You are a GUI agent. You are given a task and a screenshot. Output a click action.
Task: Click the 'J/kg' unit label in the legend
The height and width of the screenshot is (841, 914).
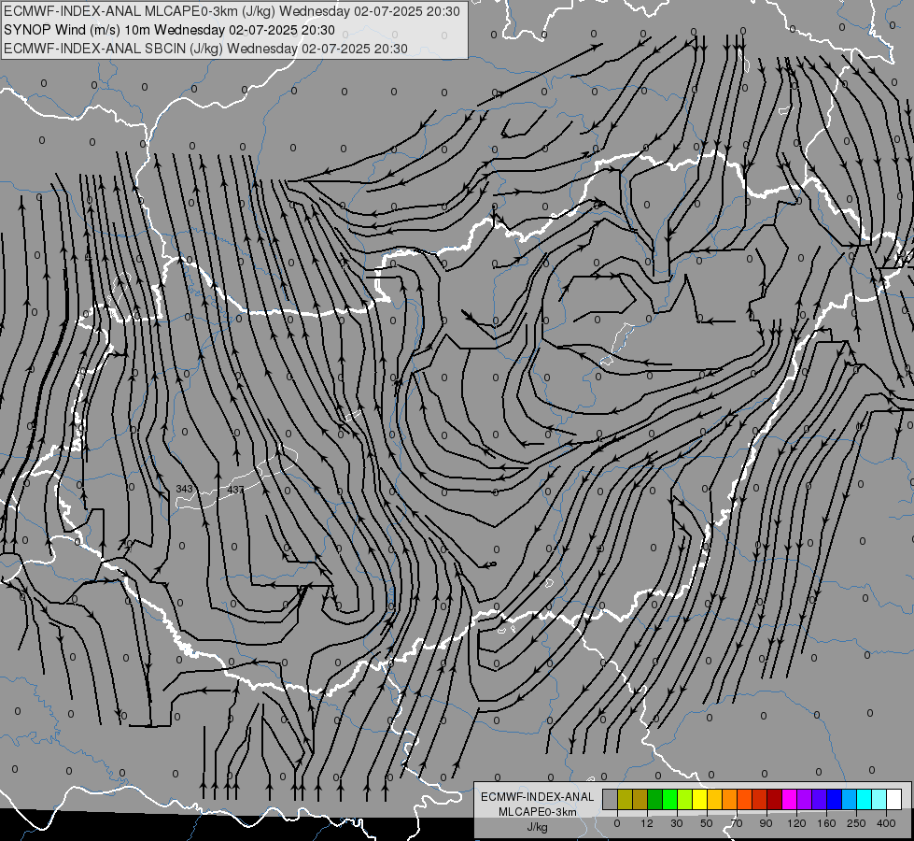(538, 827)
